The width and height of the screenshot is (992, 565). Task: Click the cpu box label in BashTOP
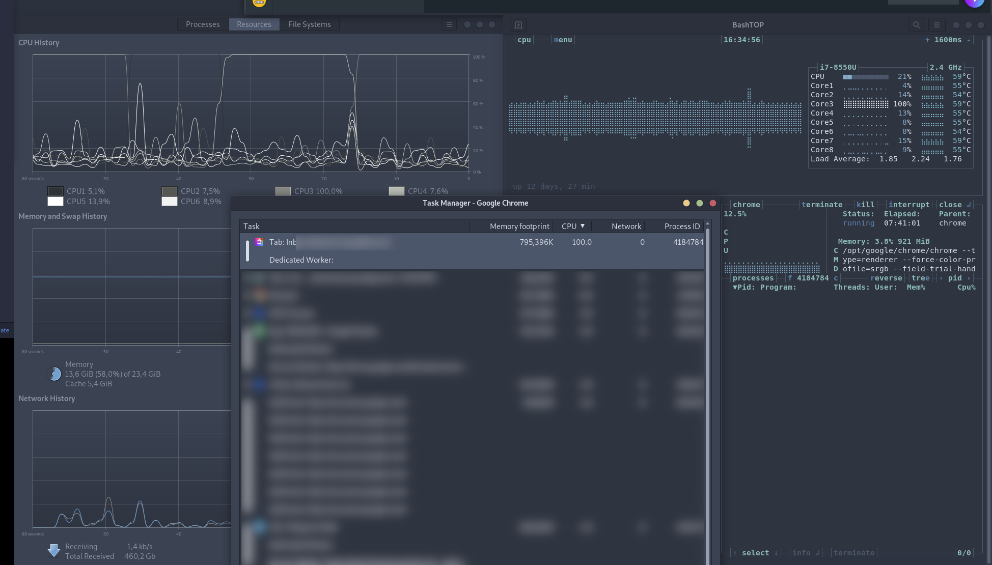[524, 40]
